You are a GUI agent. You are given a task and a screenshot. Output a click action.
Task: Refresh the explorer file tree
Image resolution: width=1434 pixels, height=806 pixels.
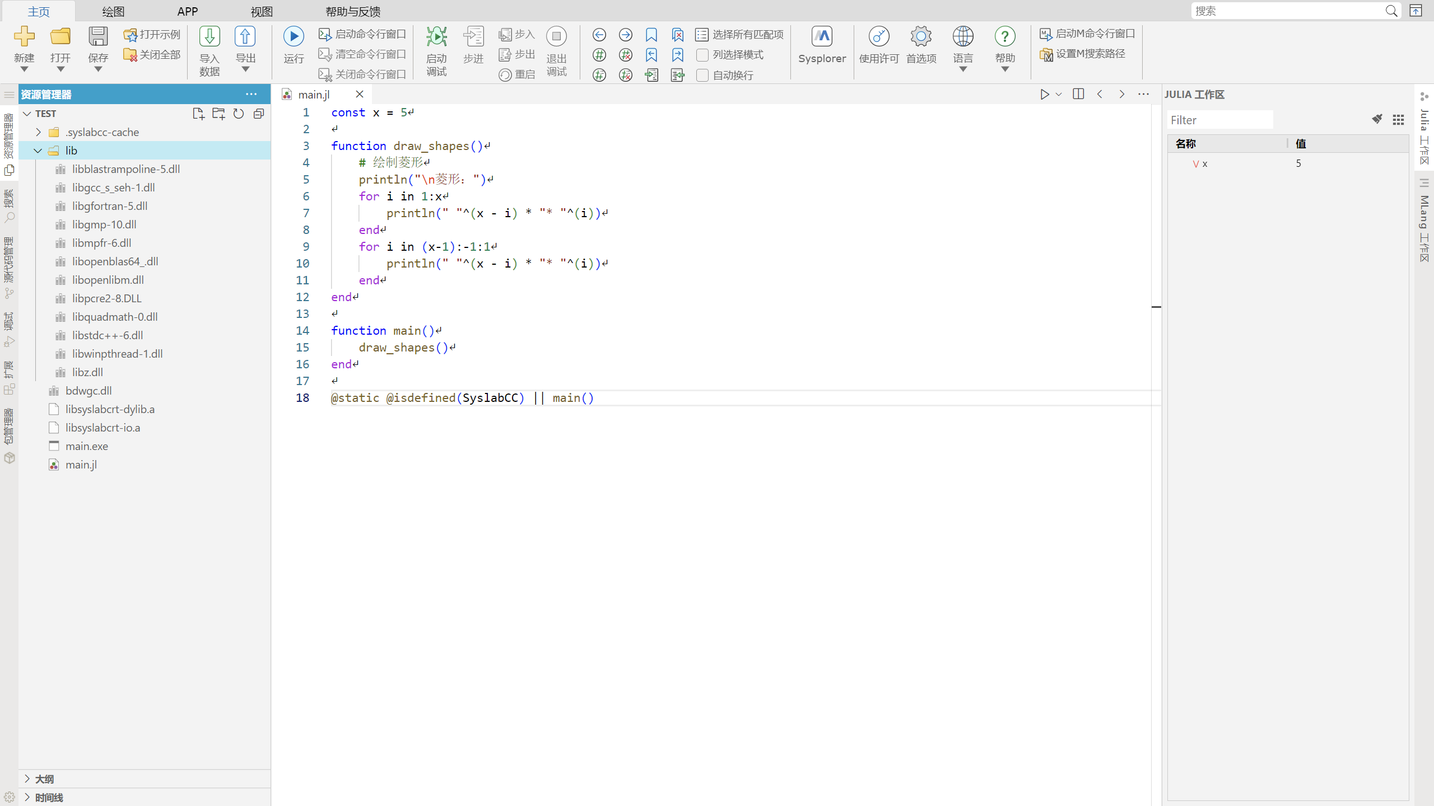pos(239,114)
